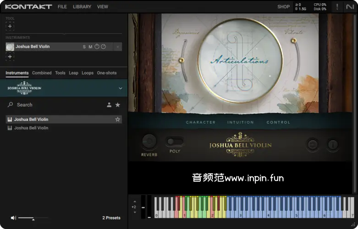The width and height of the screenshot is (358, 229).
Task: Open the CHARACTER page
Action: coord(201,122)
